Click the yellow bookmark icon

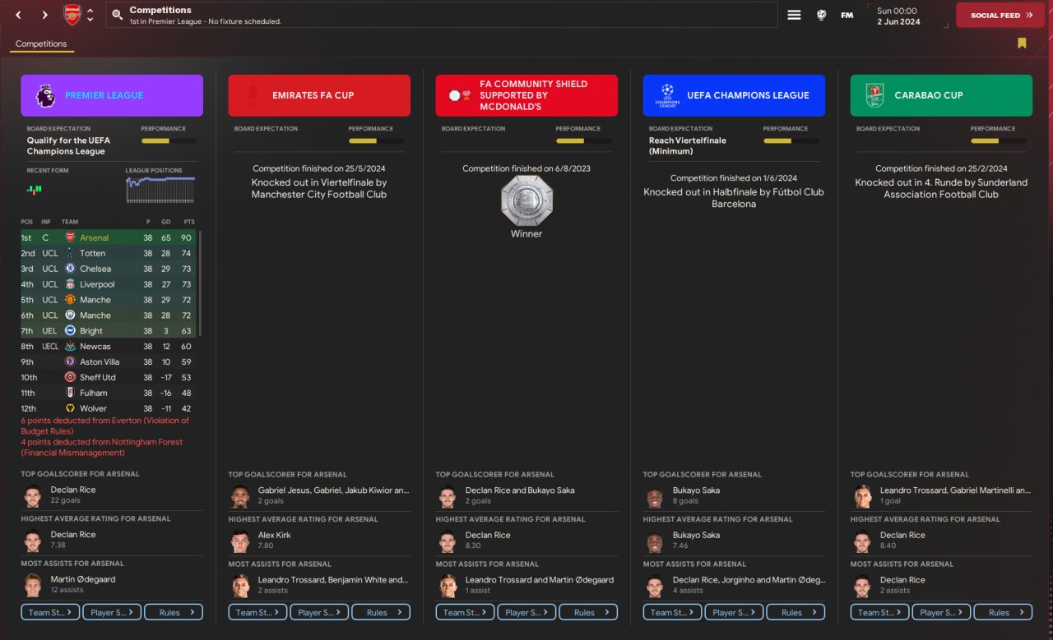(x=1022, y=44)
